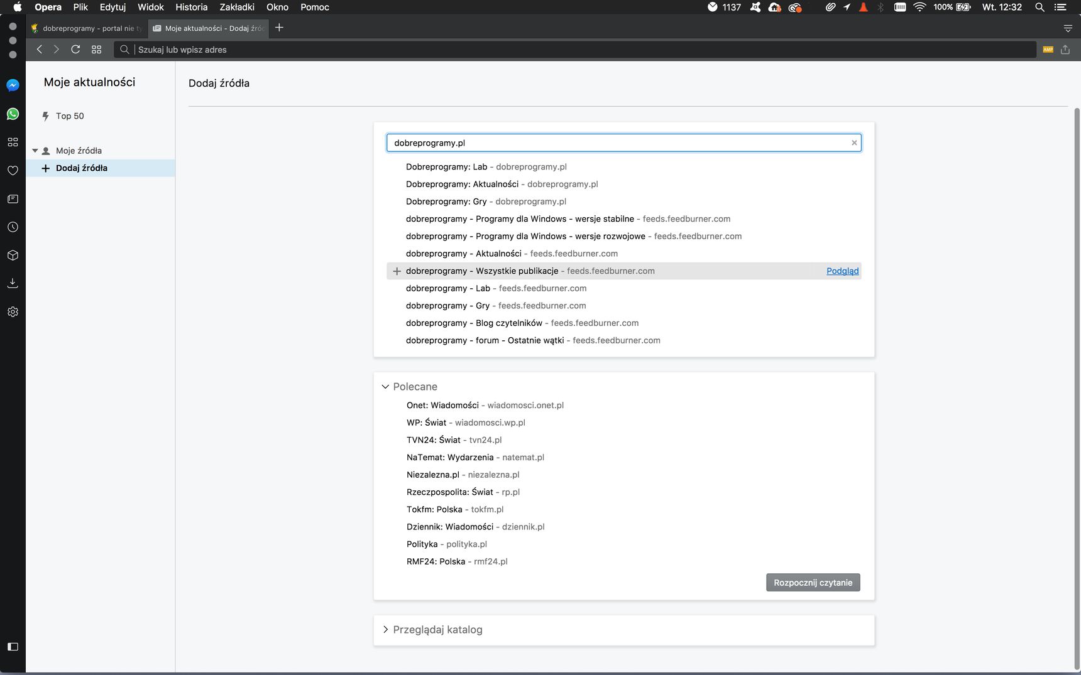Select dobreprogramy - Gry feedburner feed

tap(496, 306)
